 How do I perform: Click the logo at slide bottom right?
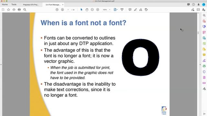click(164, 110)
